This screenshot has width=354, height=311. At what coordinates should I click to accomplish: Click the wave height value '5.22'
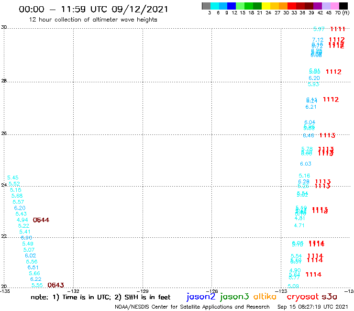pos(24,226)
